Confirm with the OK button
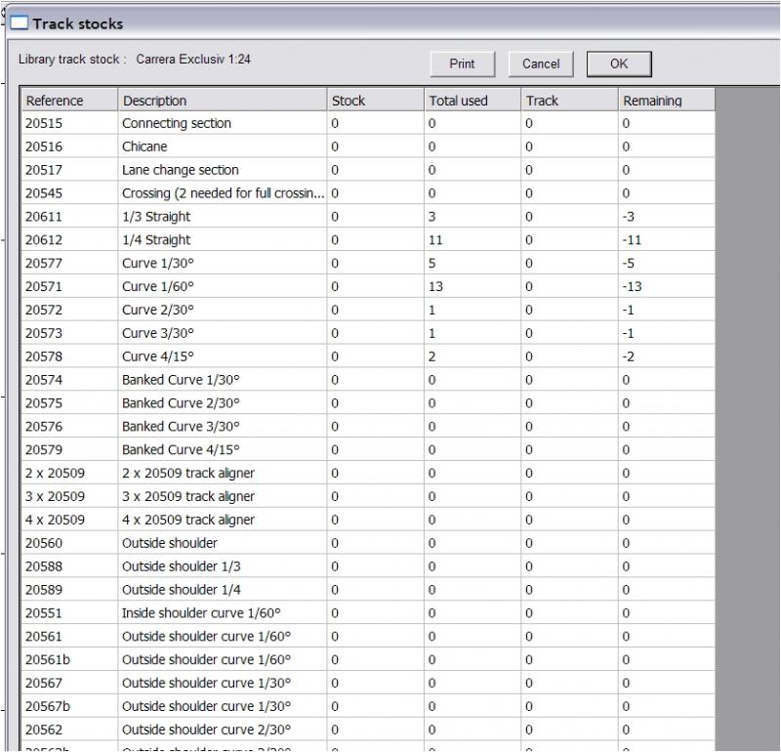781x752 pixels. (x=619, y=63)
